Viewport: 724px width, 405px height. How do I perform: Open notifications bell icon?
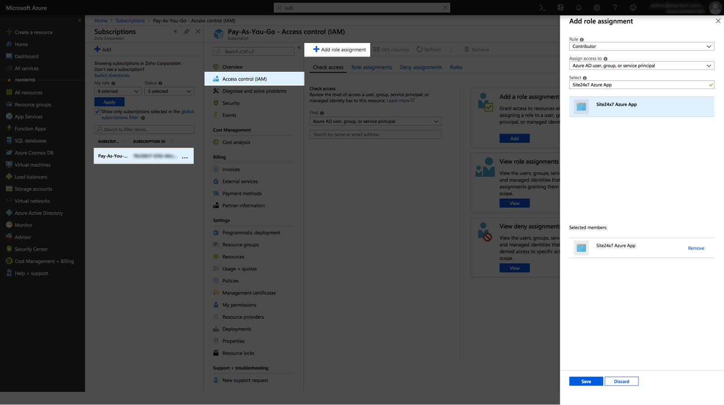[x=578, y=8]
